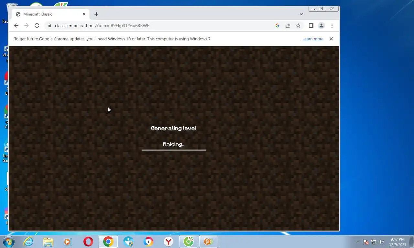The width and height of the screenshot is (414, 248).
Task: Click the browser forward arrow
Action: [27, 26]
